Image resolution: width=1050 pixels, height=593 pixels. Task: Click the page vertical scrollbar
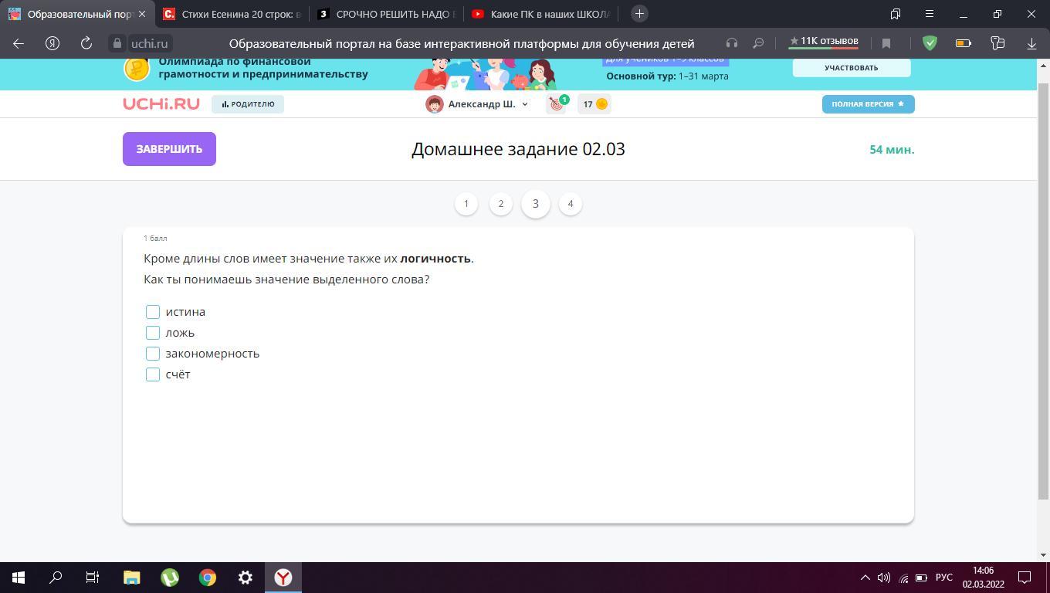[1043, 290]
